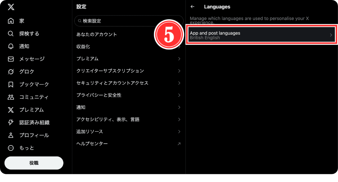The width and height of the screenshot is (338, 182).
Task: Expand プレミアム settings via its chevron
Action: 179,58
